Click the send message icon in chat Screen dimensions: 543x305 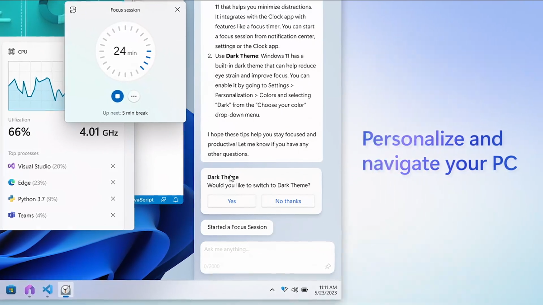328,266
